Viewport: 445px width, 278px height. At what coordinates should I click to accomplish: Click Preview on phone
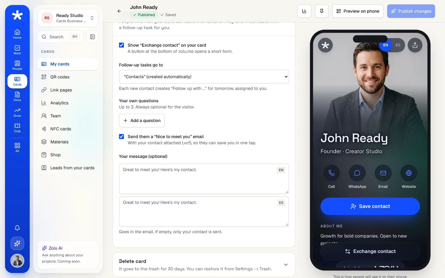click(358, 11)
